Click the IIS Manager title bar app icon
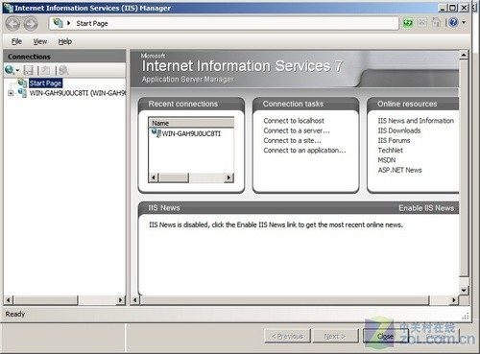The width and height of the screenshot is (480, 354). 9,8
